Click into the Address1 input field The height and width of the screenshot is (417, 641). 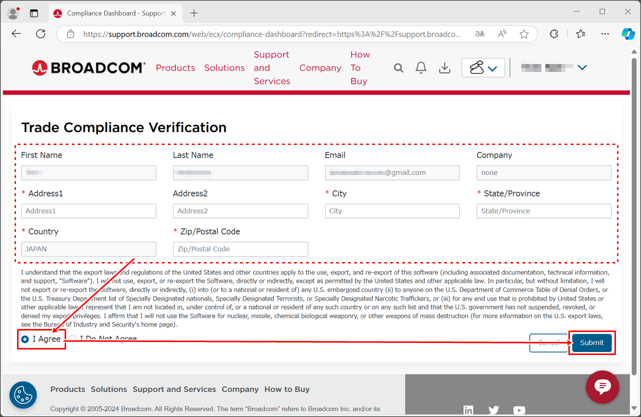[x=89, y=211]
